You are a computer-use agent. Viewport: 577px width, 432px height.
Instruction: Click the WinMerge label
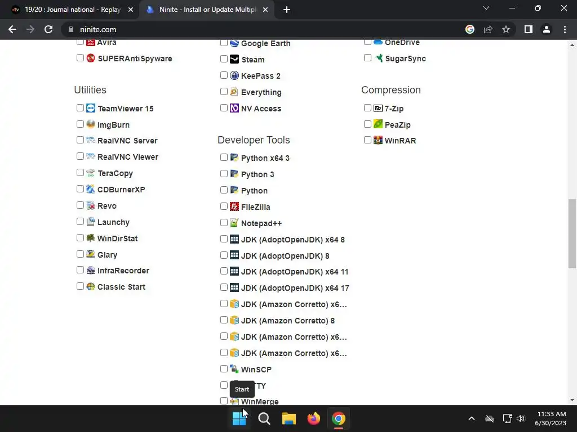(x=260, y=402)
